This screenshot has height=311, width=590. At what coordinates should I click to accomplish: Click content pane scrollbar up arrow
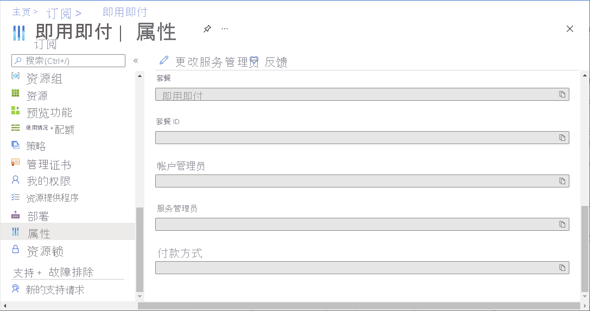click(x=585, y=75)
